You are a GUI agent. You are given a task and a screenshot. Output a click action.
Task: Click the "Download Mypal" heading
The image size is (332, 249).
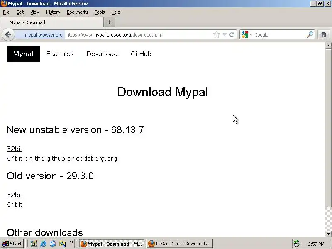tap(163, 92)
